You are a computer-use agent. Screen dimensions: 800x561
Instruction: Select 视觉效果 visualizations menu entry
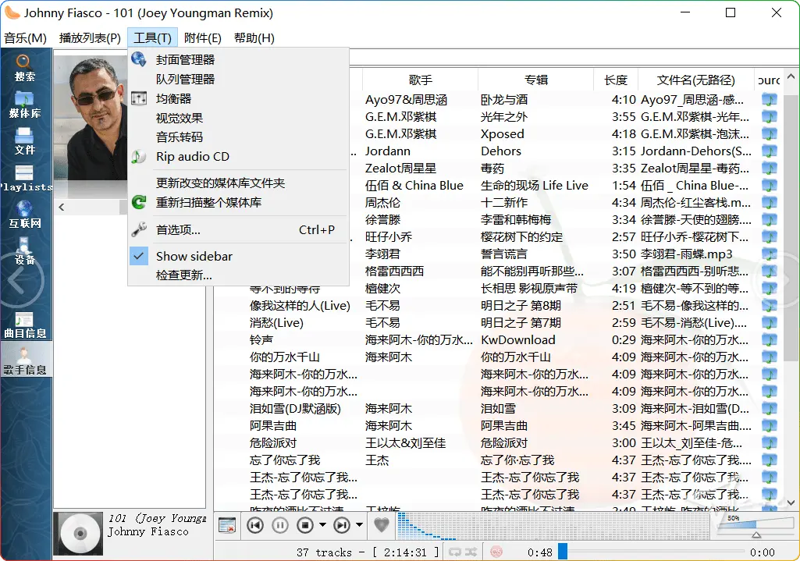[x=238, y=118]
